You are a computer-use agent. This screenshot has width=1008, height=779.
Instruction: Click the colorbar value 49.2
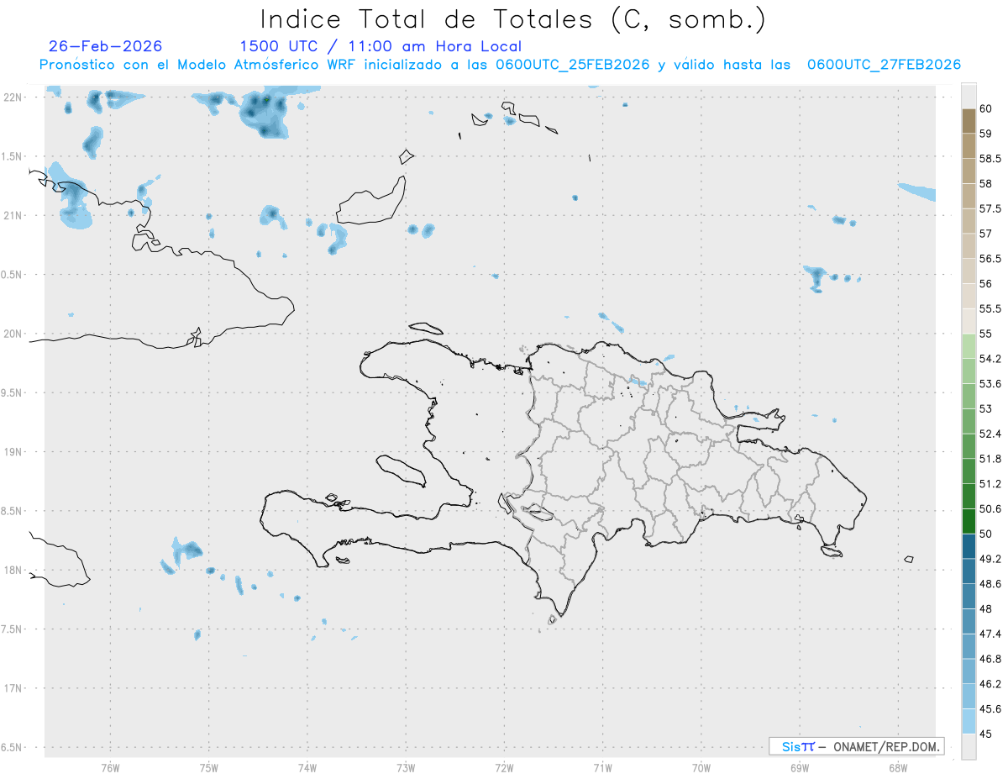(990, 559)
